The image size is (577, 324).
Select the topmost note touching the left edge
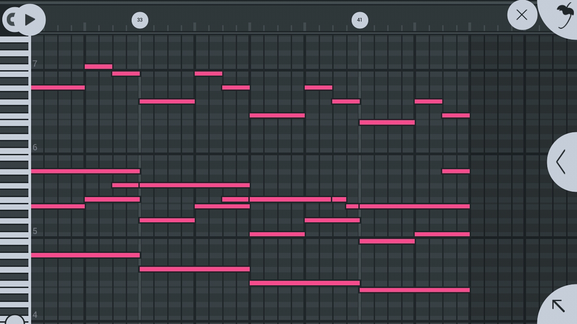(x=58, y=88)
